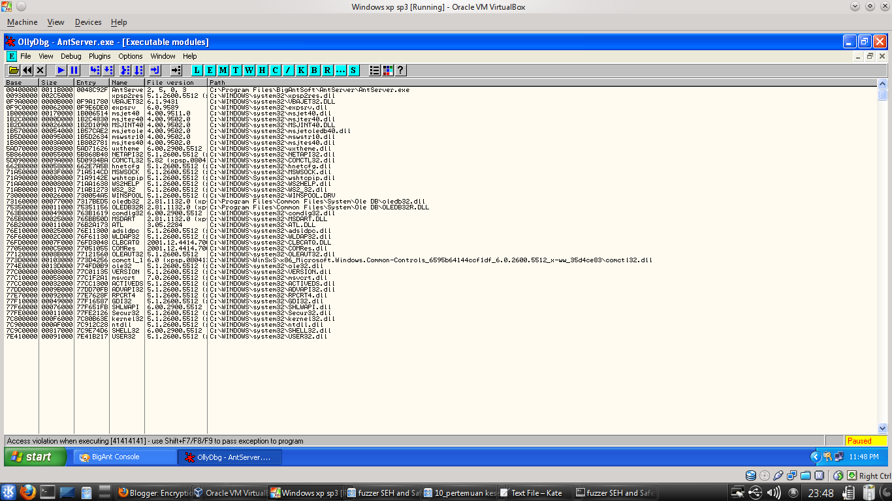The image size is (892, 501).
Task: Open Memory map with M button
Action: [x=223, y=70]
